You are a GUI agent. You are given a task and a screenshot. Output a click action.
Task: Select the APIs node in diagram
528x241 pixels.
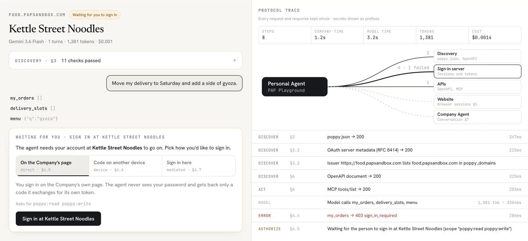(x=477, y=87)
